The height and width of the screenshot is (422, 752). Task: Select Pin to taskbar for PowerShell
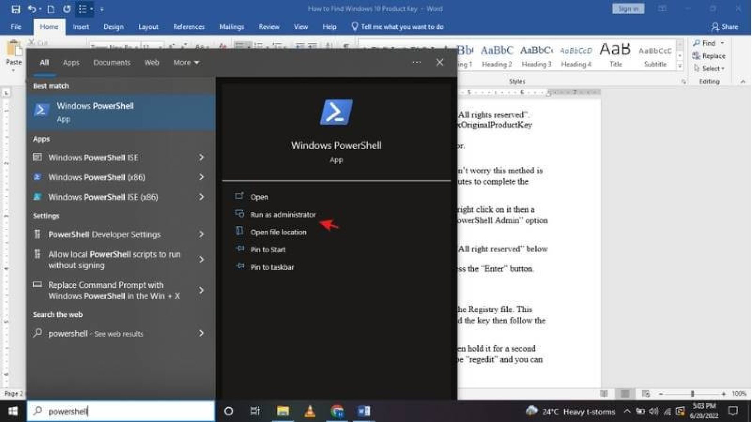coord(272,267)
